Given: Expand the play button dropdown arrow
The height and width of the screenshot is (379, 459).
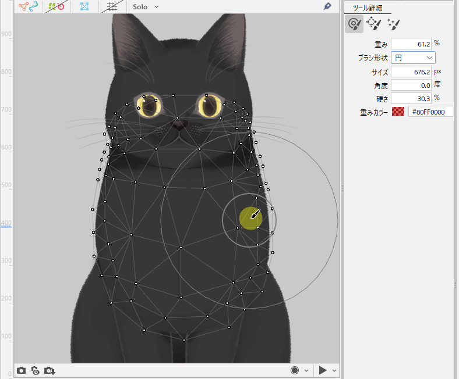Looking at the screenshot, I should 334,370.
